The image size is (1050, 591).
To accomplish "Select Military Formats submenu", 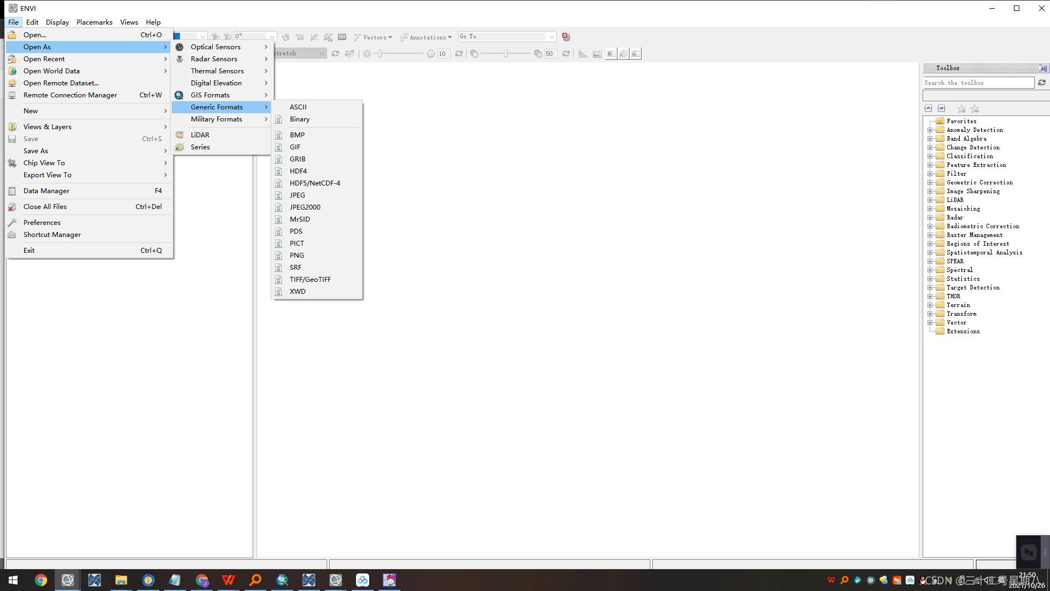I will (221, 119).
